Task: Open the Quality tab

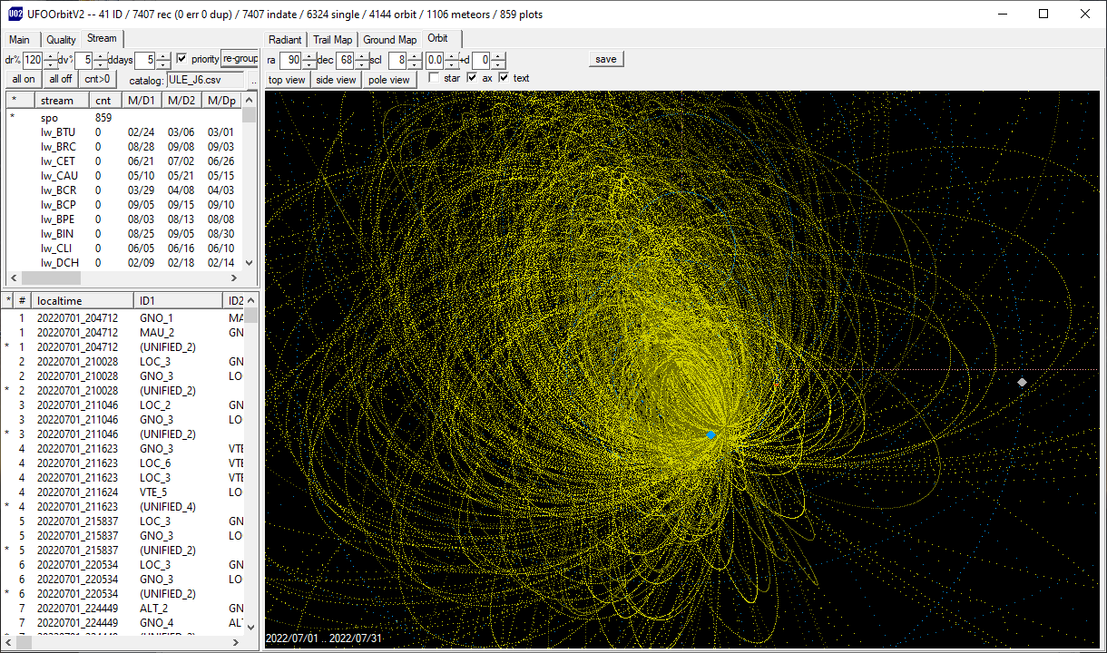Action: (61, 40)
